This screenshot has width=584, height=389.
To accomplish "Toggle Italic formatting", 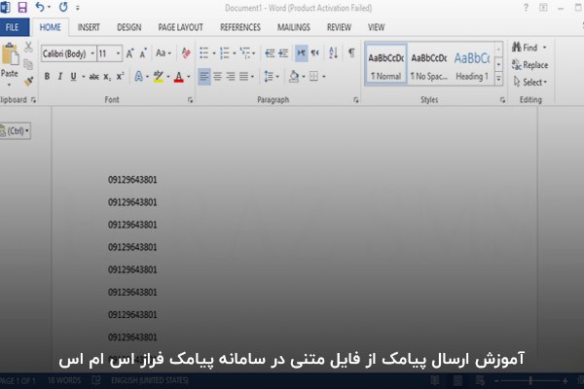I will point(60,76).
